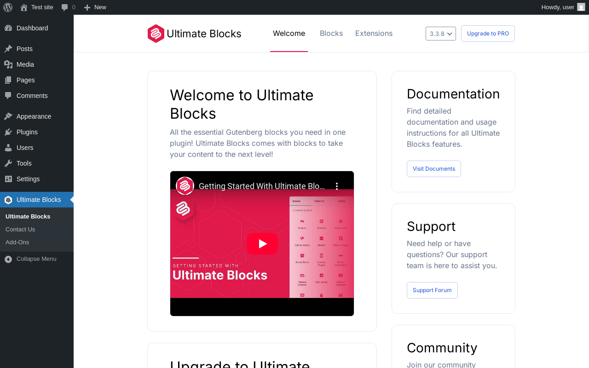589x368 pixels.
Task: Click the Test site link text
Action: click(42, 7)
